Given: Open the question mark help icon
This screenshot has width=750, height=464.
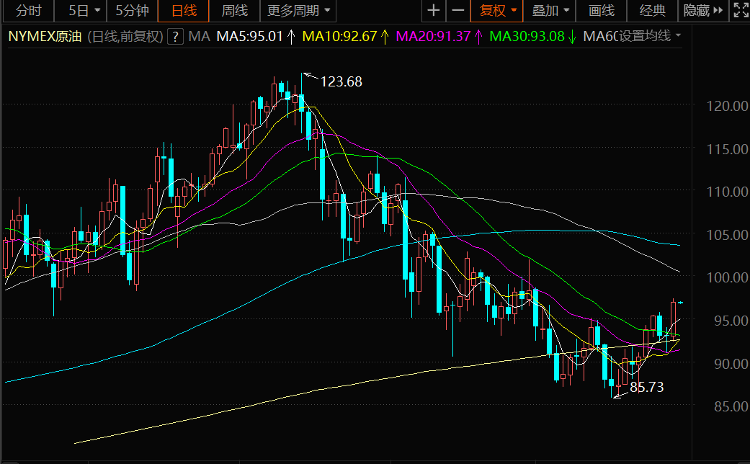Looking at the screenshot, I should [x=176, y=36].
